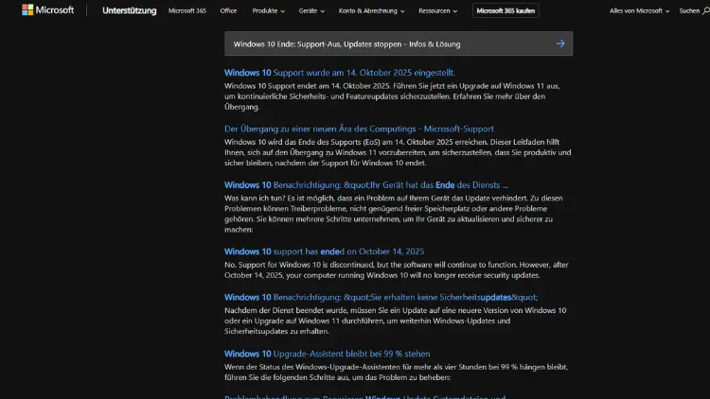Click snippet 'Windows 10 wird das Ende des Supports'
The width and height of the screenshot is (710, 399).
point(398,152)
